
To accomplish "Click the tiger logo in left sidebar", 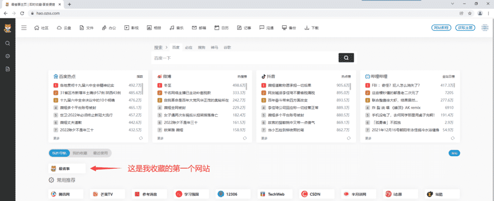I will [x=7, y=28].
